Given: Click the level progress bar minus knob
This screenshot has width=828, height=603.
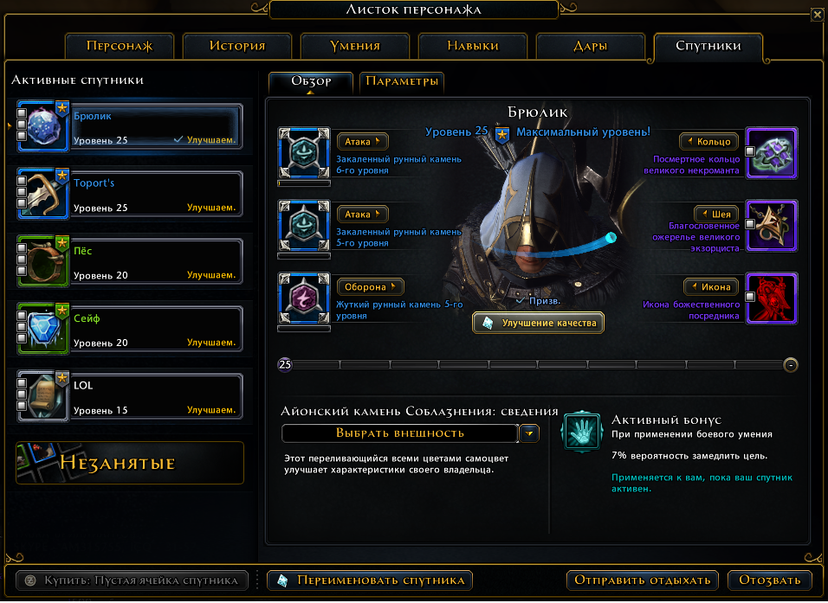Looking at the screenshot, I should click(x=791, y=365).
